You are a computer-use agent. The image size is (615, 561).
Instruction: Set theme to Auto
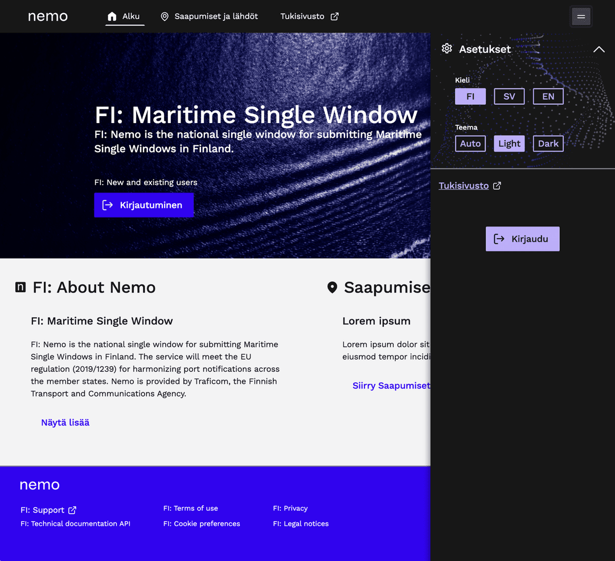(470, 144)
